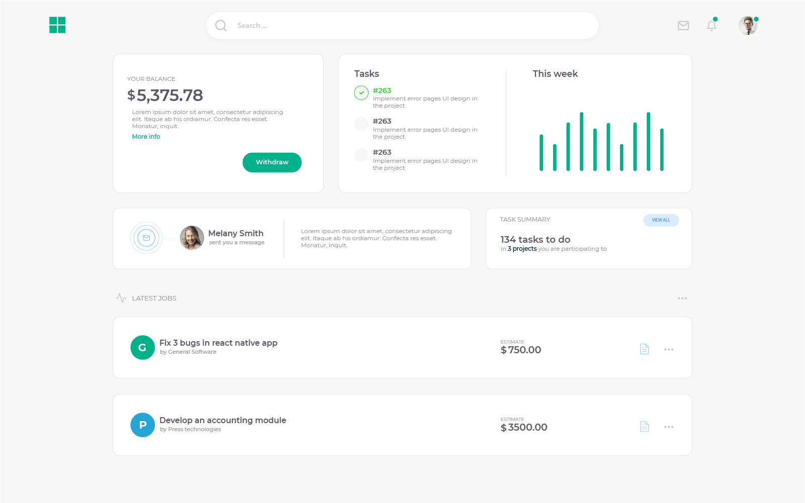805x503 pixels.
Task: Expand options for the $750.00 job
Action: (x=668, y=350)
